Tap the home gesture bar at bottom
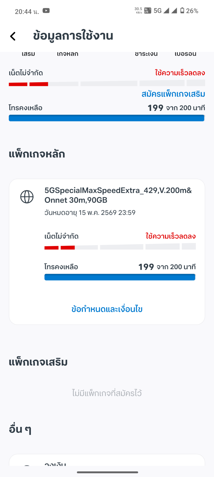The height and width of the screenshot is (477, 214). pyautogui.click(x=107, y=472)
